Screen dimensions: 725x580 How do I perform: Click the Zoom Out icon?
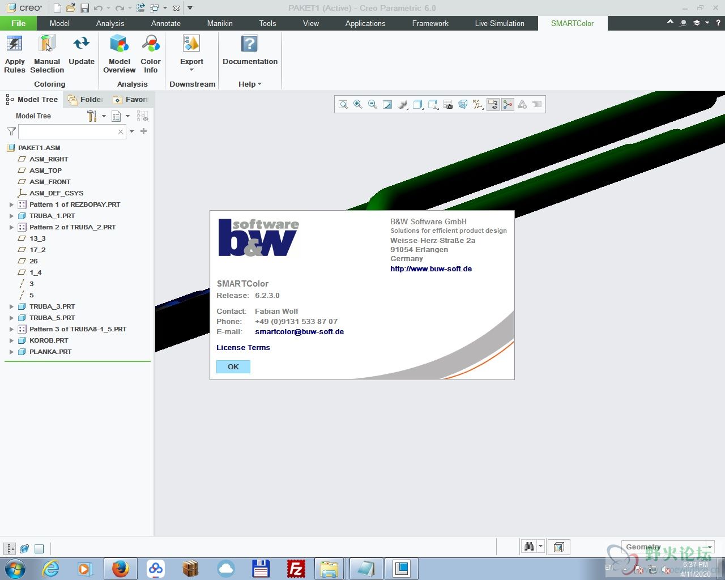[373, 104]
